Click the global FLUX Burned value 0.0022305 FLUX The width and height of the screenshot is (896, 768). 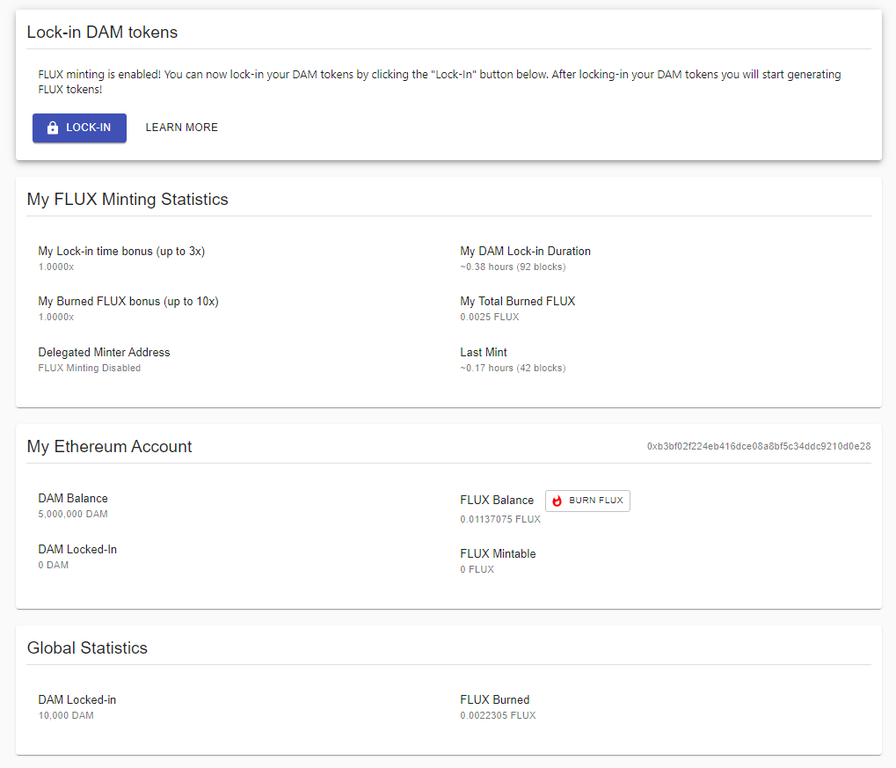(498, 715)
